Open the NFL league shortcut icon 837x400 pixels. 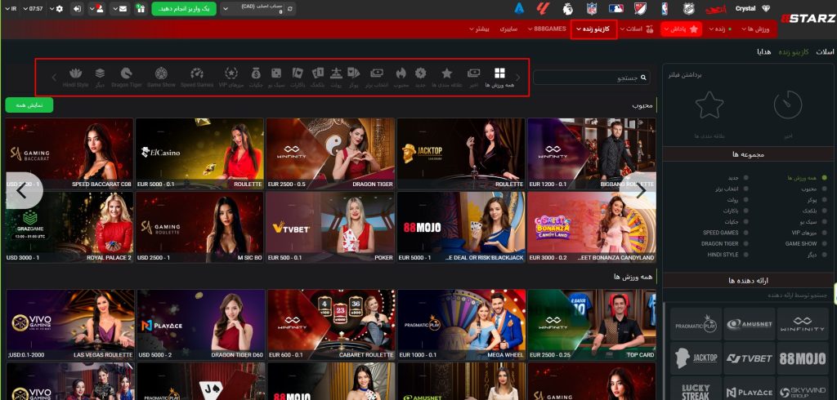592,8
